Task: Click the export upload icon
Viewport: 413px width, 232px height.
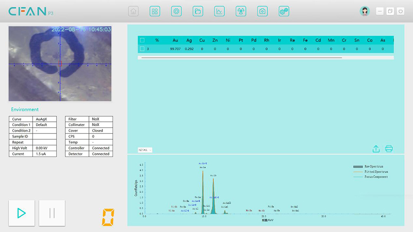Action: tap(376, 149)
